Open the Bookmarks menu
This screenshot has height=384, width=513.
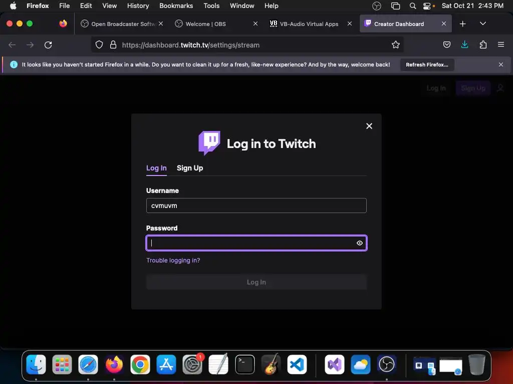(x=176, y=5)
